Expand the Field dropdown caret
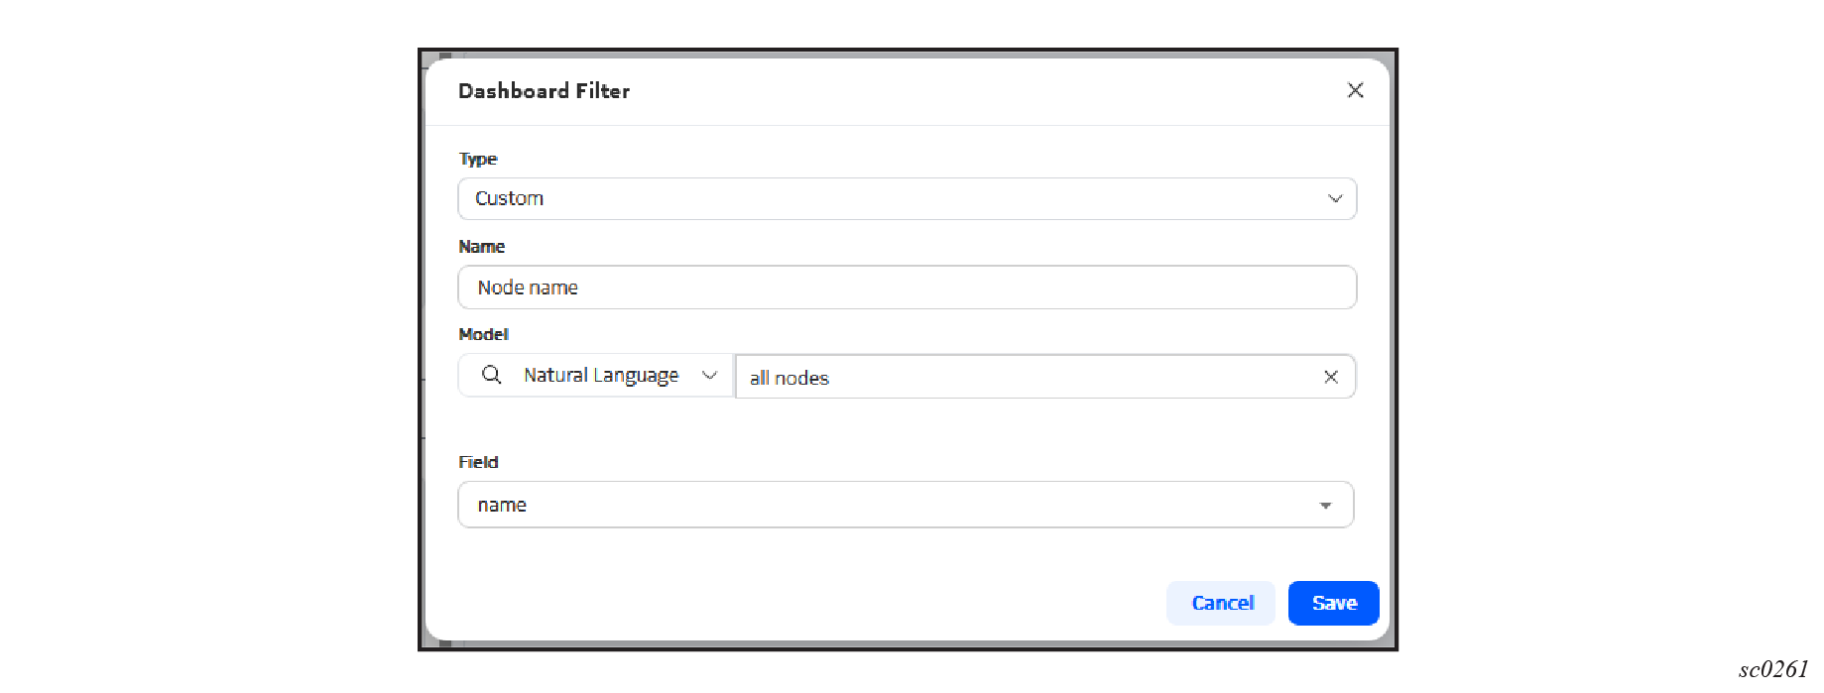 (1325, 506)
